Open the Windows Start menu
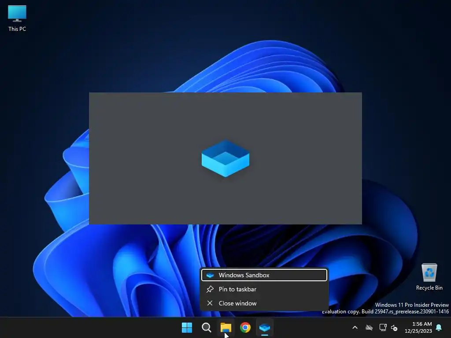451x338 pixels. coord(187,327)
